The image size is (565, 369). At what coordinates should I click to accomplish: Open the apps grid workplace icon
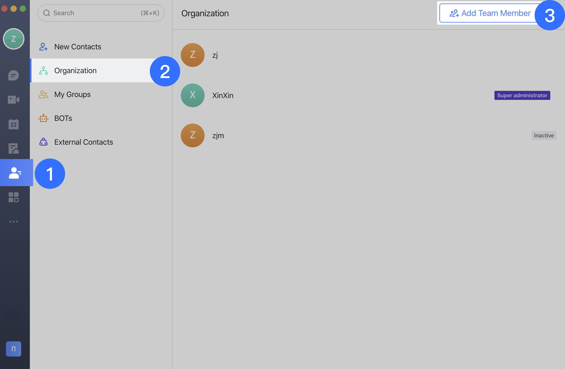(13, 197)
